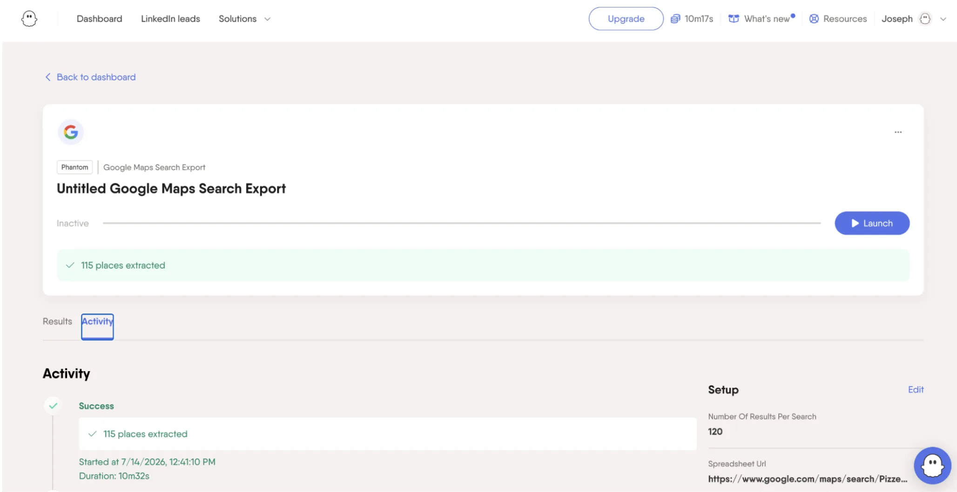The width and height of the screenshot is (957, 492).
Task: Click the Resources lifebuoy icon
Action: [814, 19]
